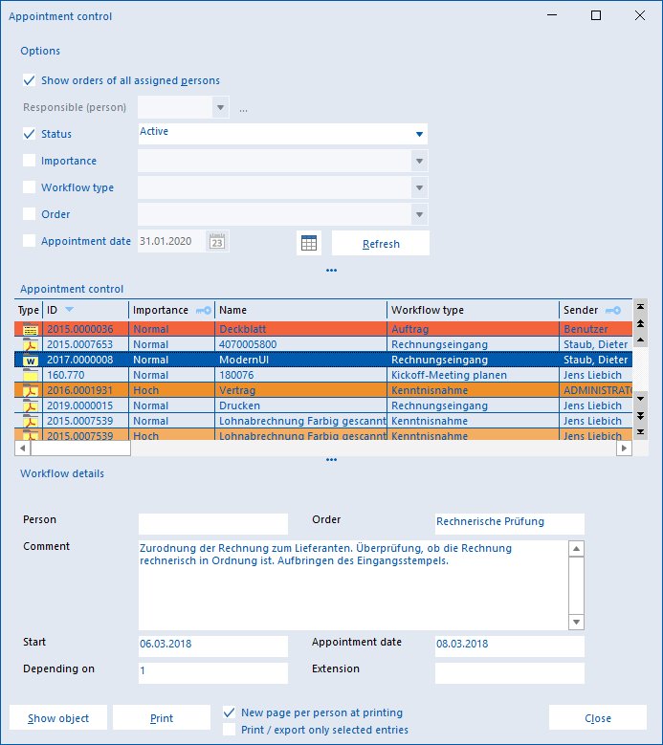This screenshot has height=745, width=663.
Task: Enable the Importance filter checkbox
Action: pyautogui.click(x=29, y=161)
